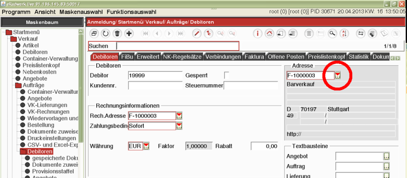Click the Kundennr. input field
Screen dimensions: 407x178
(x=155, y=85)
